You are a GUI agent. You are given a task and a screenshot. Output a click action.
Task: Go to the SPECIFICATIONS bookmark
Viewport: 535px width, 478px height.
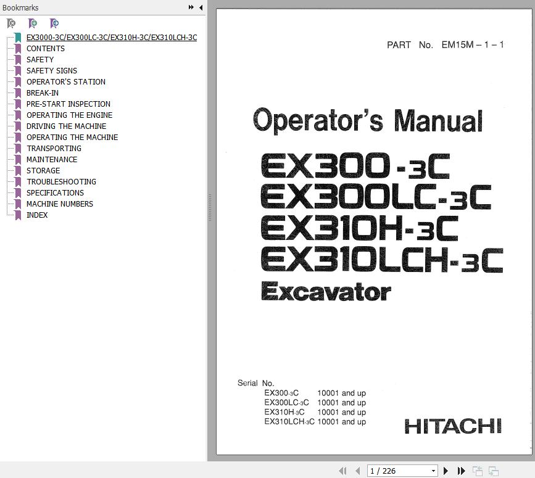(x=56, y=192)
